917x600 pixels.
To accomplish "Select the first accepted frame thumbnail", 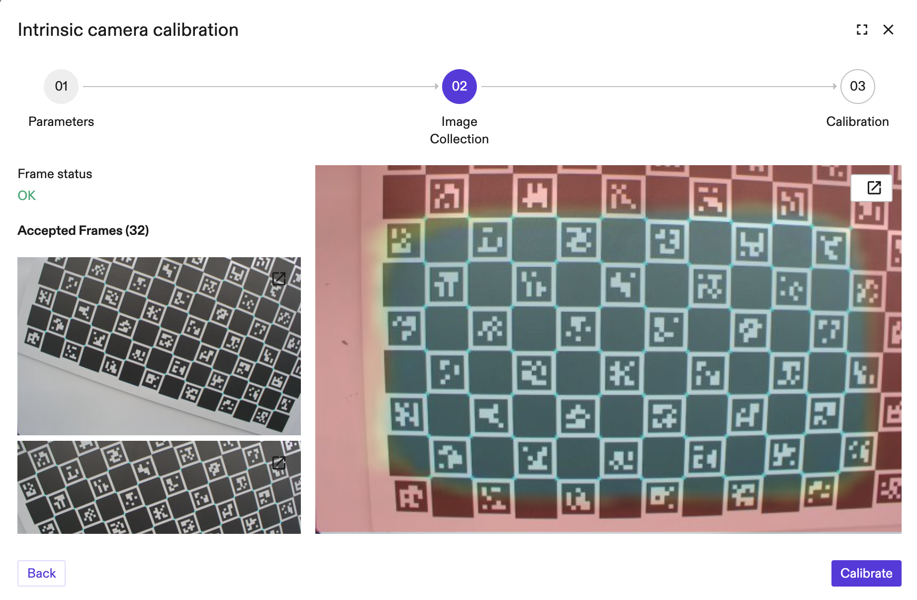I will coord(159,346).
